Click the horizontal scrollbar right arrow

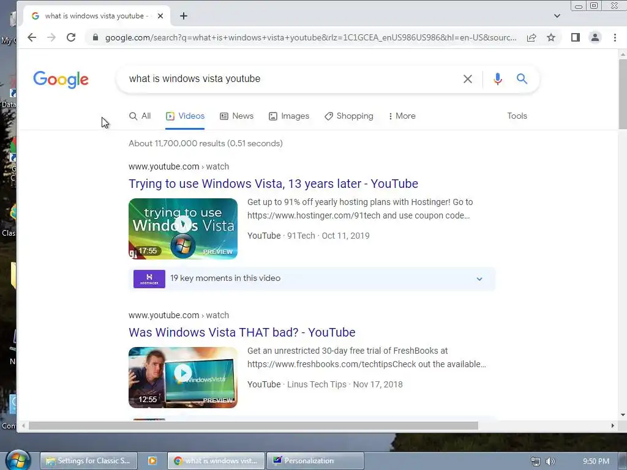[x=612, y=426]
